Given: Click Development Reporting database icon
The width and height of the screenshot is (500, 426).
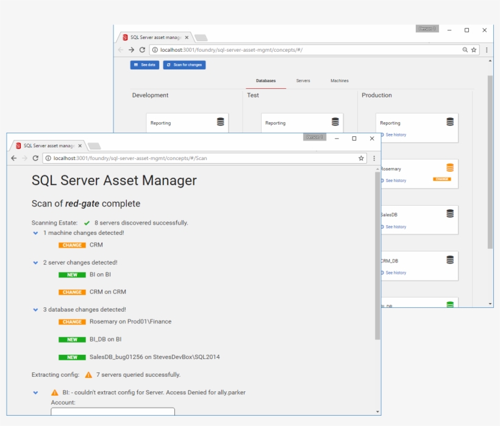Looking at the screenshot, I should (x=220, y=122).
